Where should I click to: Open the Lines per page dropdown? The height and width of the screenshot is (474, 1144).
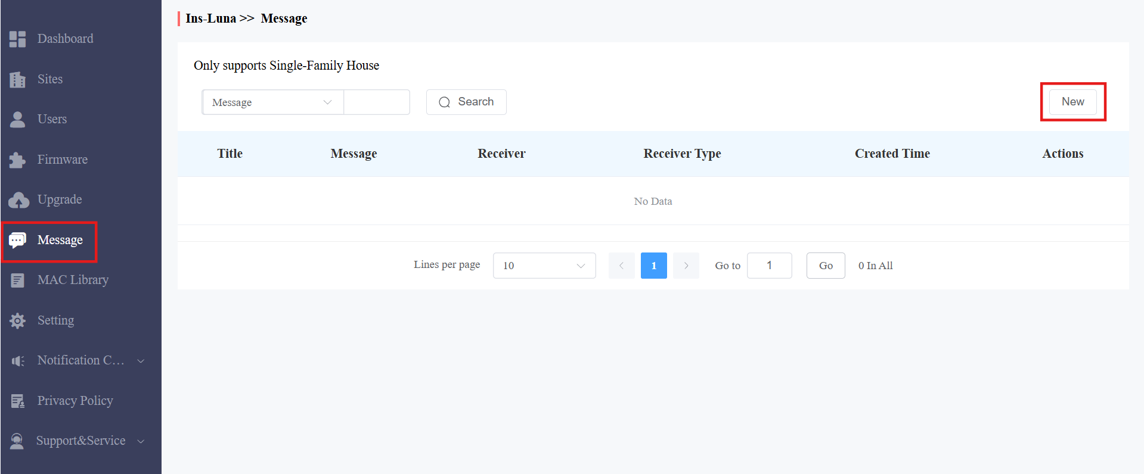[x=544, y=266]
